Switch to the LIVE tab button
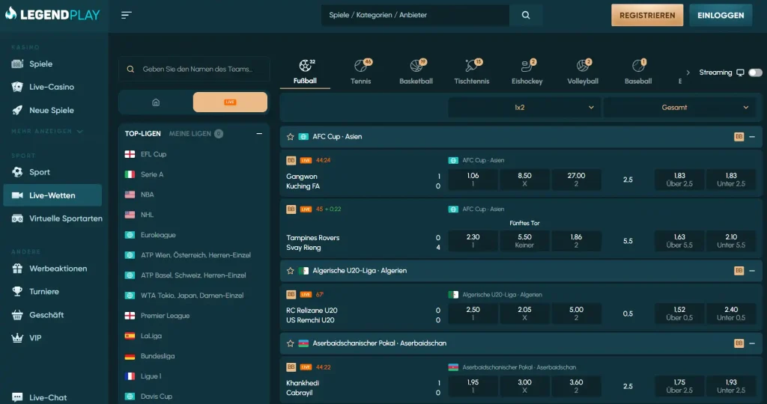The width and height of the screenshot is (767, 404). [x=230, y=102]
